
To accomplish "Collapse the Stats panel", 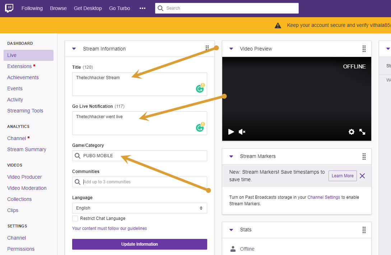I will (x=231, y=230).
